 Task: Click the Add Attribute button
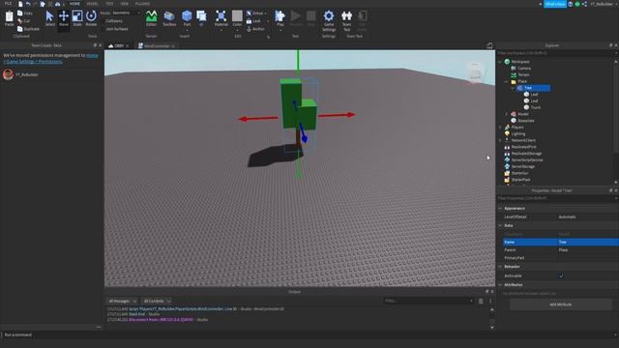(561, 304)
